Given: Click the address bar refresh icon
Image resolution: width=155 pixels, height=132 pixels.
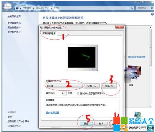Looking at the screenshot, I should (132, 8).
